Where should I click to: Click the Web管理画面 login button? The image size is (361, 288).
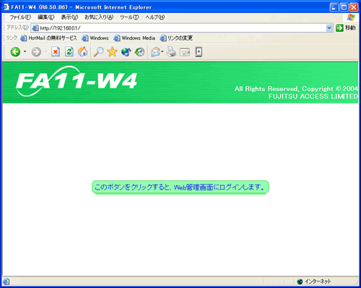[x=180, y=187]
